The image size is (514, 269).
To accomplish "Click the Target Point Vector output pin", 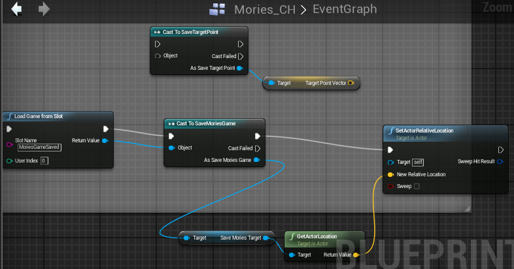I will point(351,83).
